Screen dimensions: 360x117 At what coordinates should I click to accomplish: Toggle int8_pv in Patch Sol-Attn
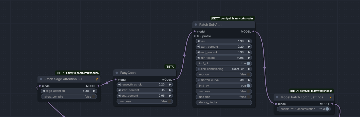point(224,85)
